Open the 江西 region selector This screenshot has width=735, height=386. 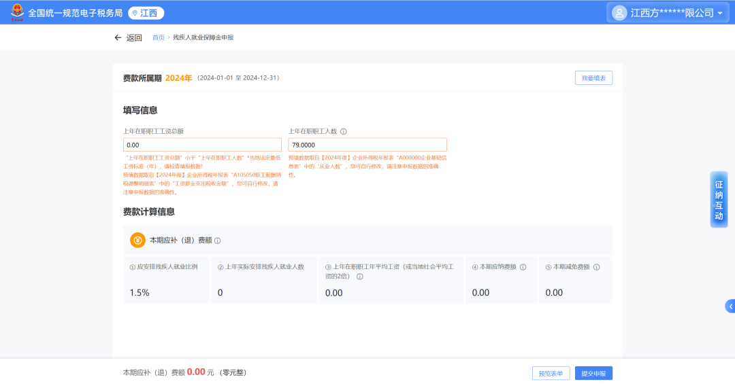pyautogui.click(x=146, y=13)
